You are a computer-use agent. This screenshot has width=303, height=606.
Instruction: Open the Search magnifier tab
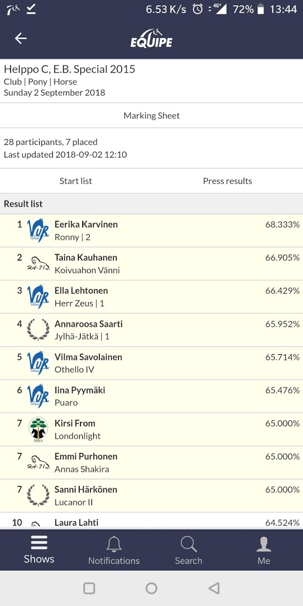coord(189,550)
